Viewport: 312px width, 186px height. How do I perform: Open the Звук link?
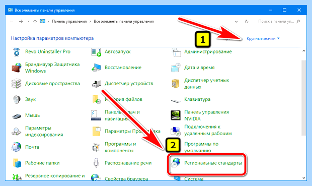tap(30, 99)
